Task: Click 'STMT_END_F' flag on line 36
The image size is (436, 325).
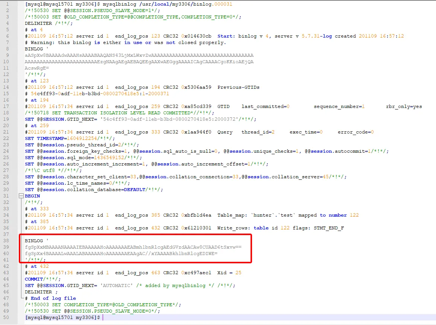Action: tap(329, 228)
